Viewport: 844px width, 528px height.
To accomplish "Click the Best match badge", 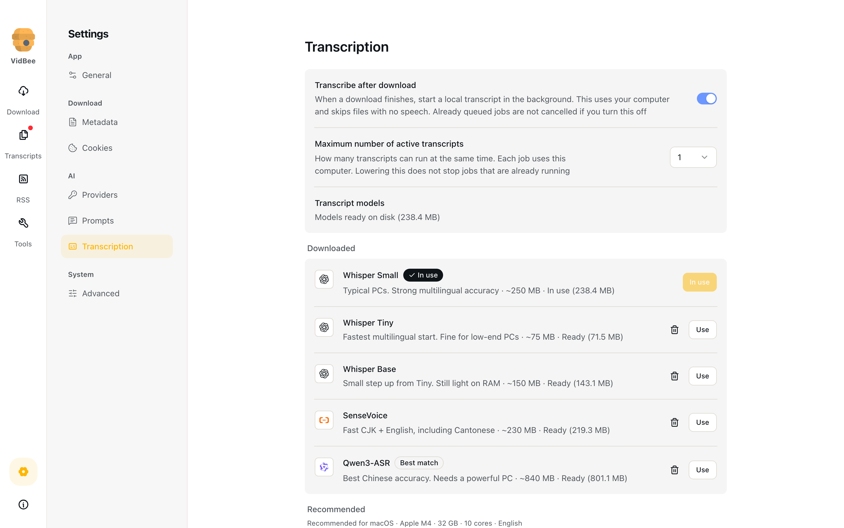I will [419, 463].
